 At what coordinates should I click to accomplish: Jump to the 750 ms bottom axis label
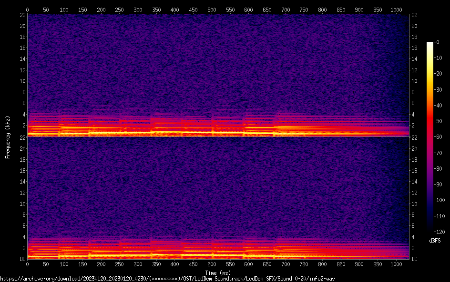[x=304, y=264]
